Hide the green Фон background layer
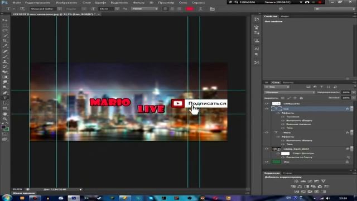Viewport: 357px width, 201px height. click(x=267, y=162)
